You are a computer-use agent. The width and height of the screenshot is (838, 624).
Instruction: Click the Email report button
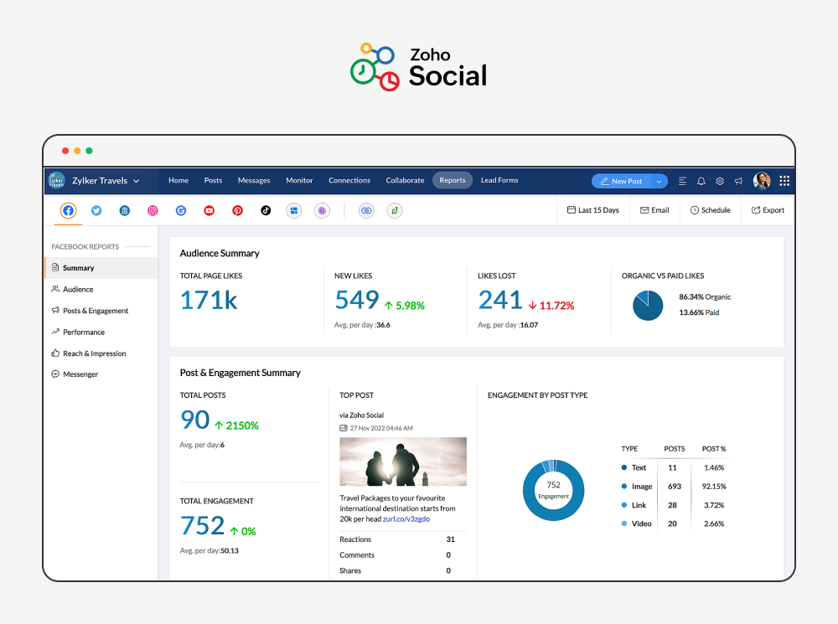tap(654, 210)
